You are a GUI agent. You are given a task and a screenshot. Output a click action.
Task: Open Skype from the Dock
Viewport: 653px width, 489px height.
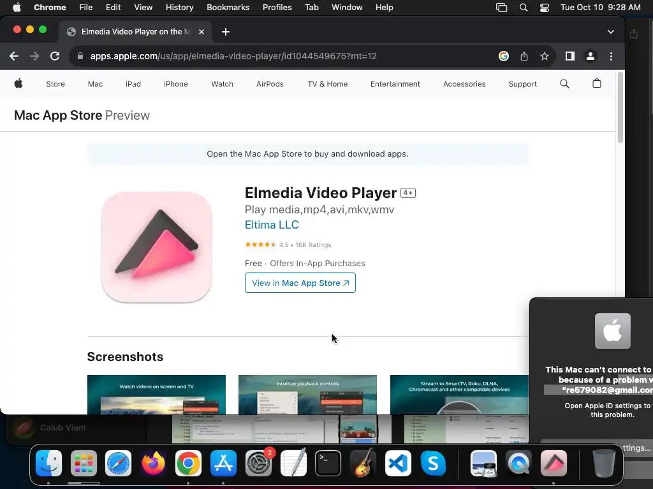433,464
